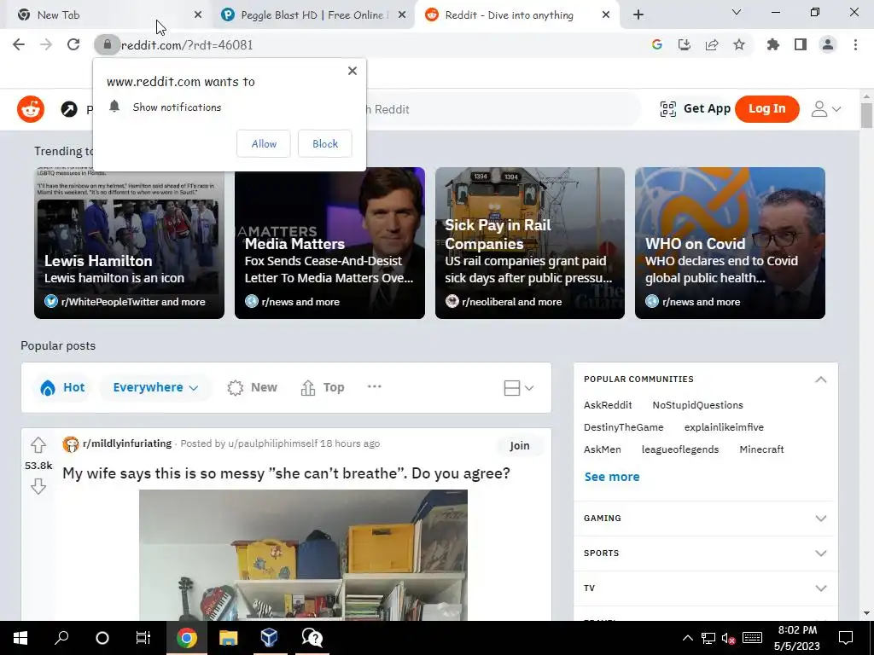
Task: Click the Log In button
Action: point(767,108)
